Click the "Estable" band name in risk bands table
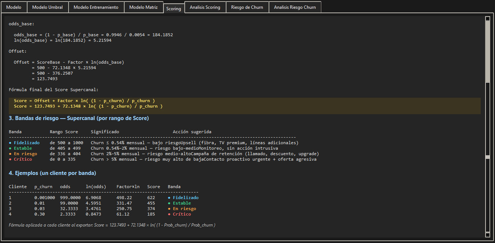Viewport: 495px width, 243px height. point(23,148)
